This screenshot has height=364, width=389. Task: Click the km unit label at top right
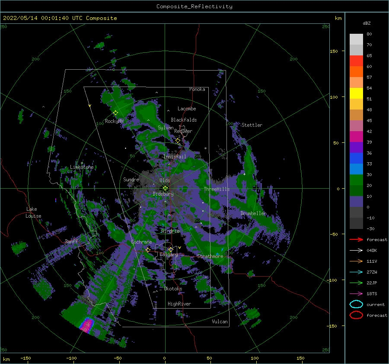338,18
